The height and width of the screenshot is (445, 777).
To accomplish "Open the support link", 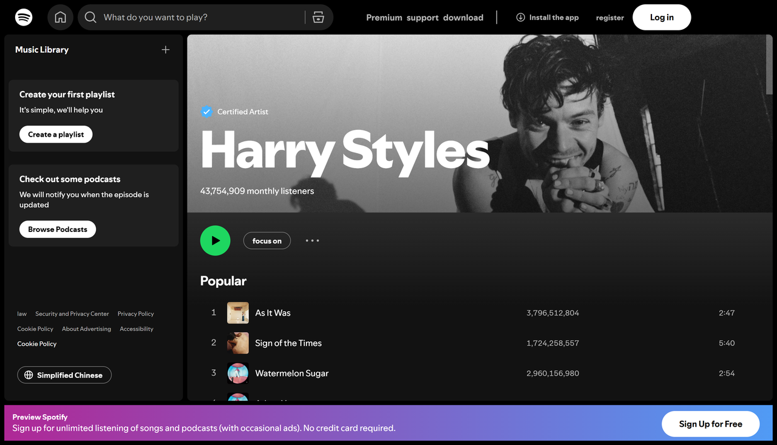I will pos(422,18).
